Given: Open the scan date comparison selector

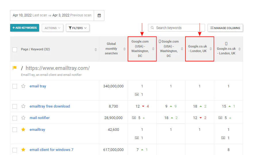Looking at the screenshot, I should [x=52, y=15].
